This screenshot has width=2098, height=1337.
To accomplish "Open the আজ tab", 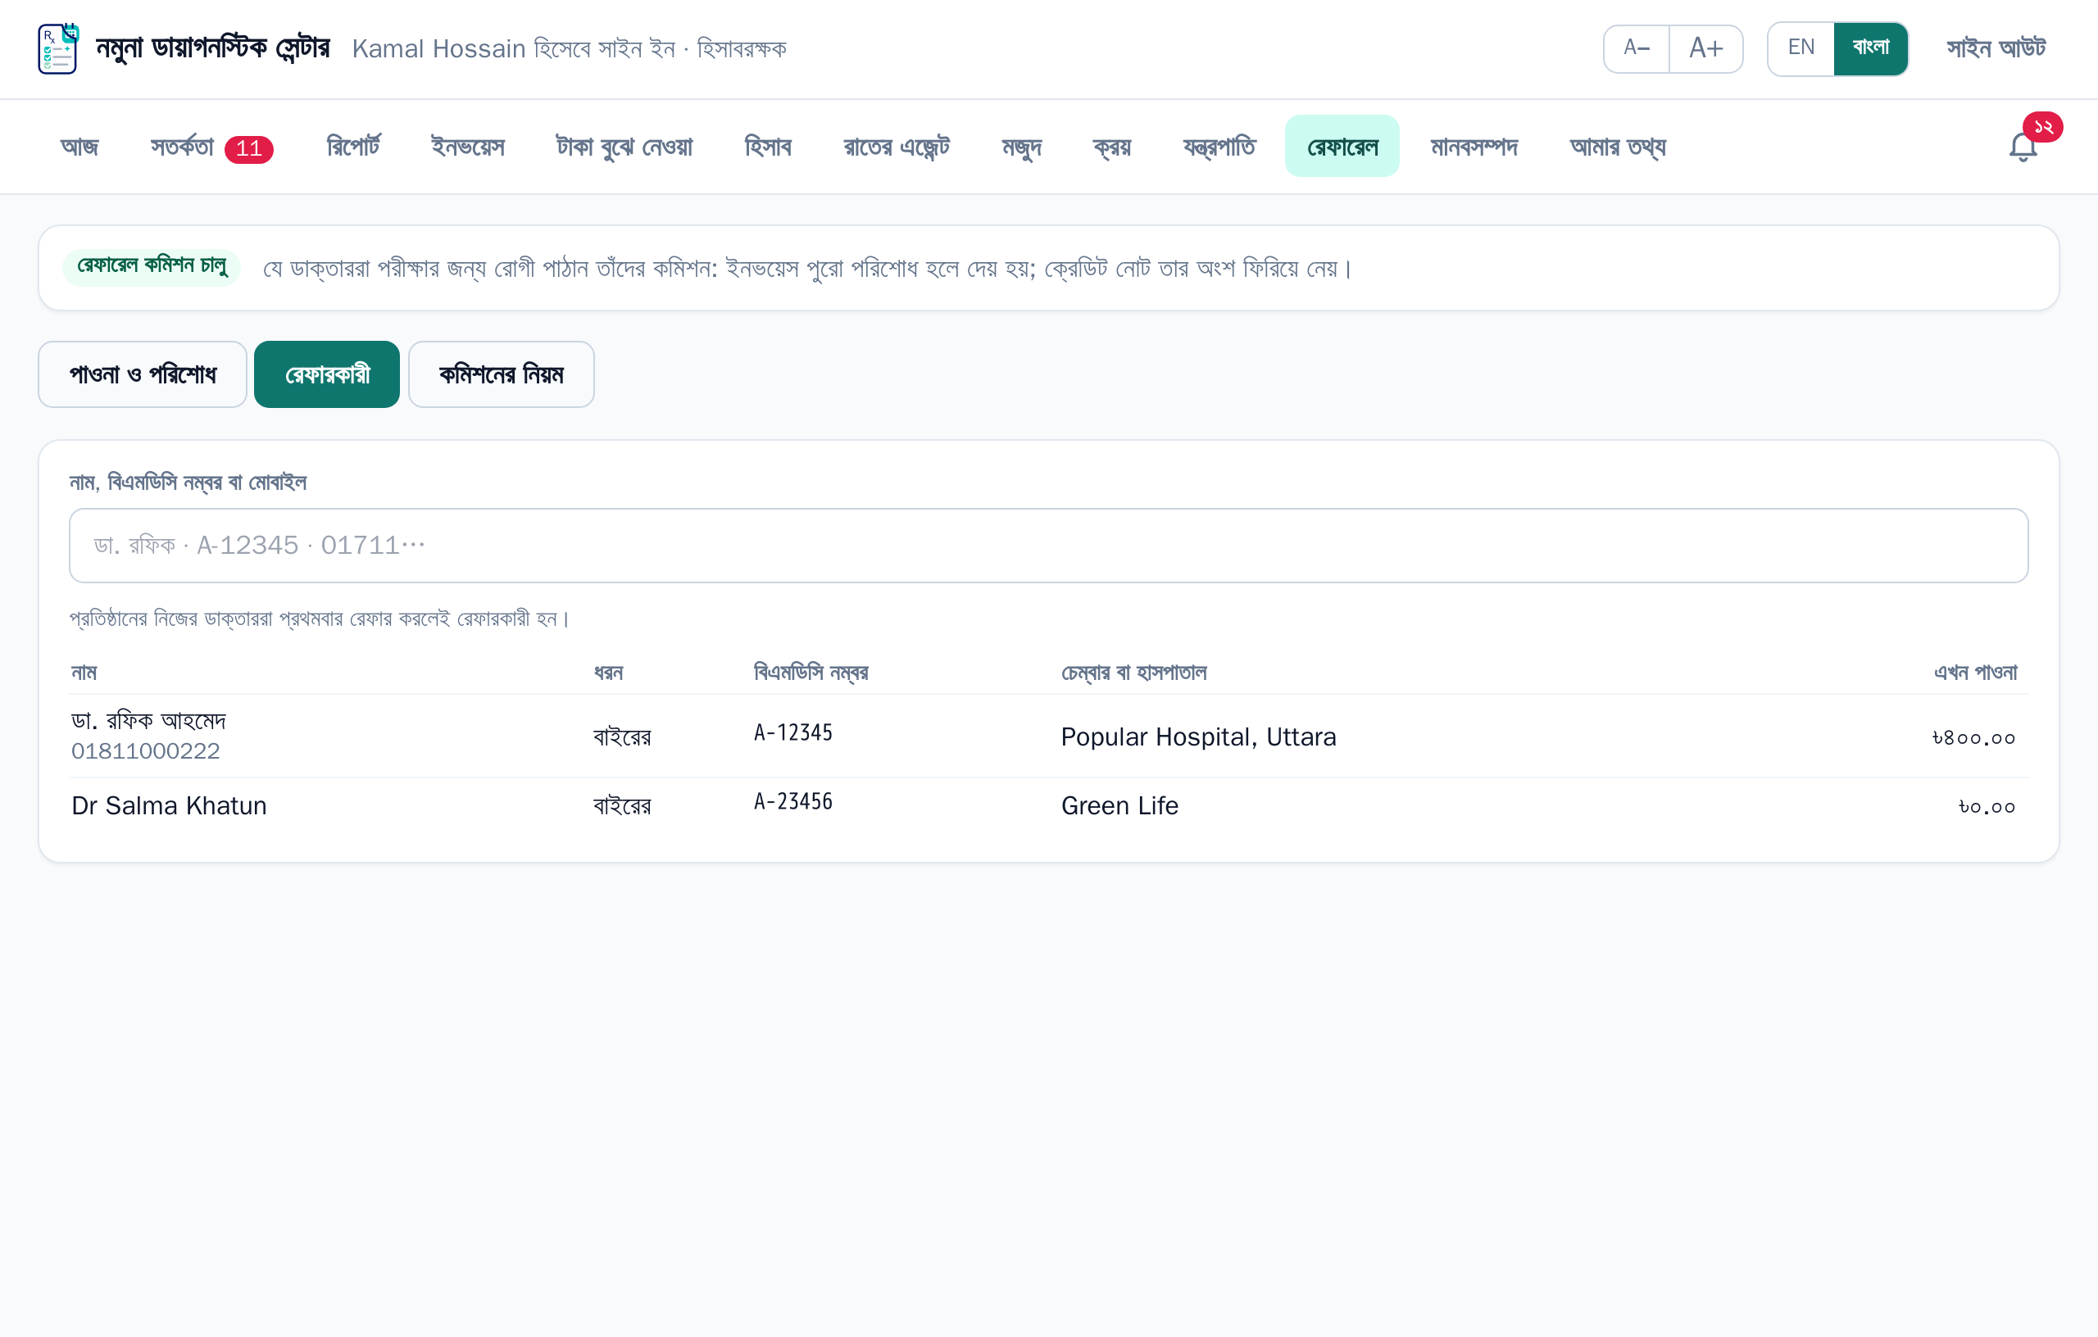I will 79,147.
